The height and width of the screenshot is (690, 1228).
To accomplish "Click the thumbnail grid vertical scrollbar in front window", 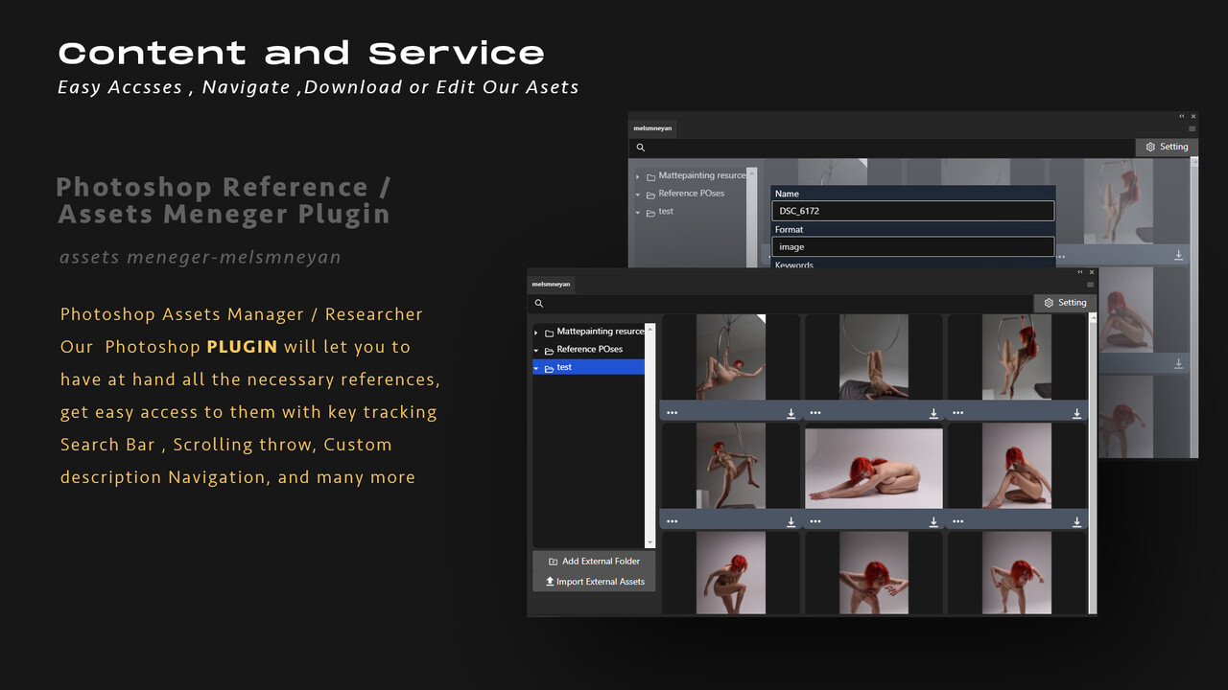I will coord(1092,463).
